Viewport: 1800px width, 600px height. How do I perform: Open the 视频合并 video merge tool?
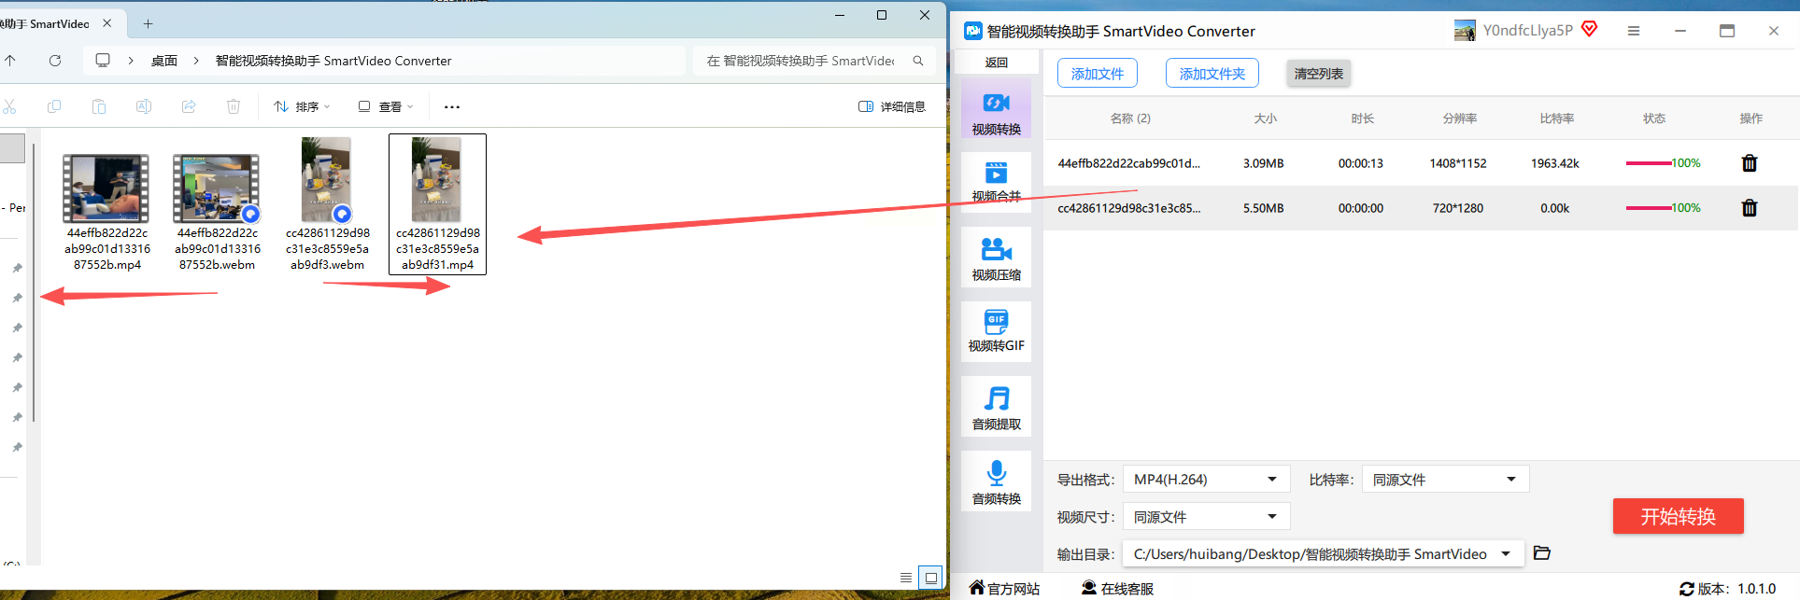pos(996,183)
